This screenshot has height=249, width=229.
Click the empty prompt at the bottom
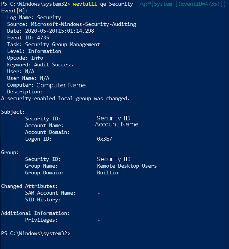coord(36,233)
